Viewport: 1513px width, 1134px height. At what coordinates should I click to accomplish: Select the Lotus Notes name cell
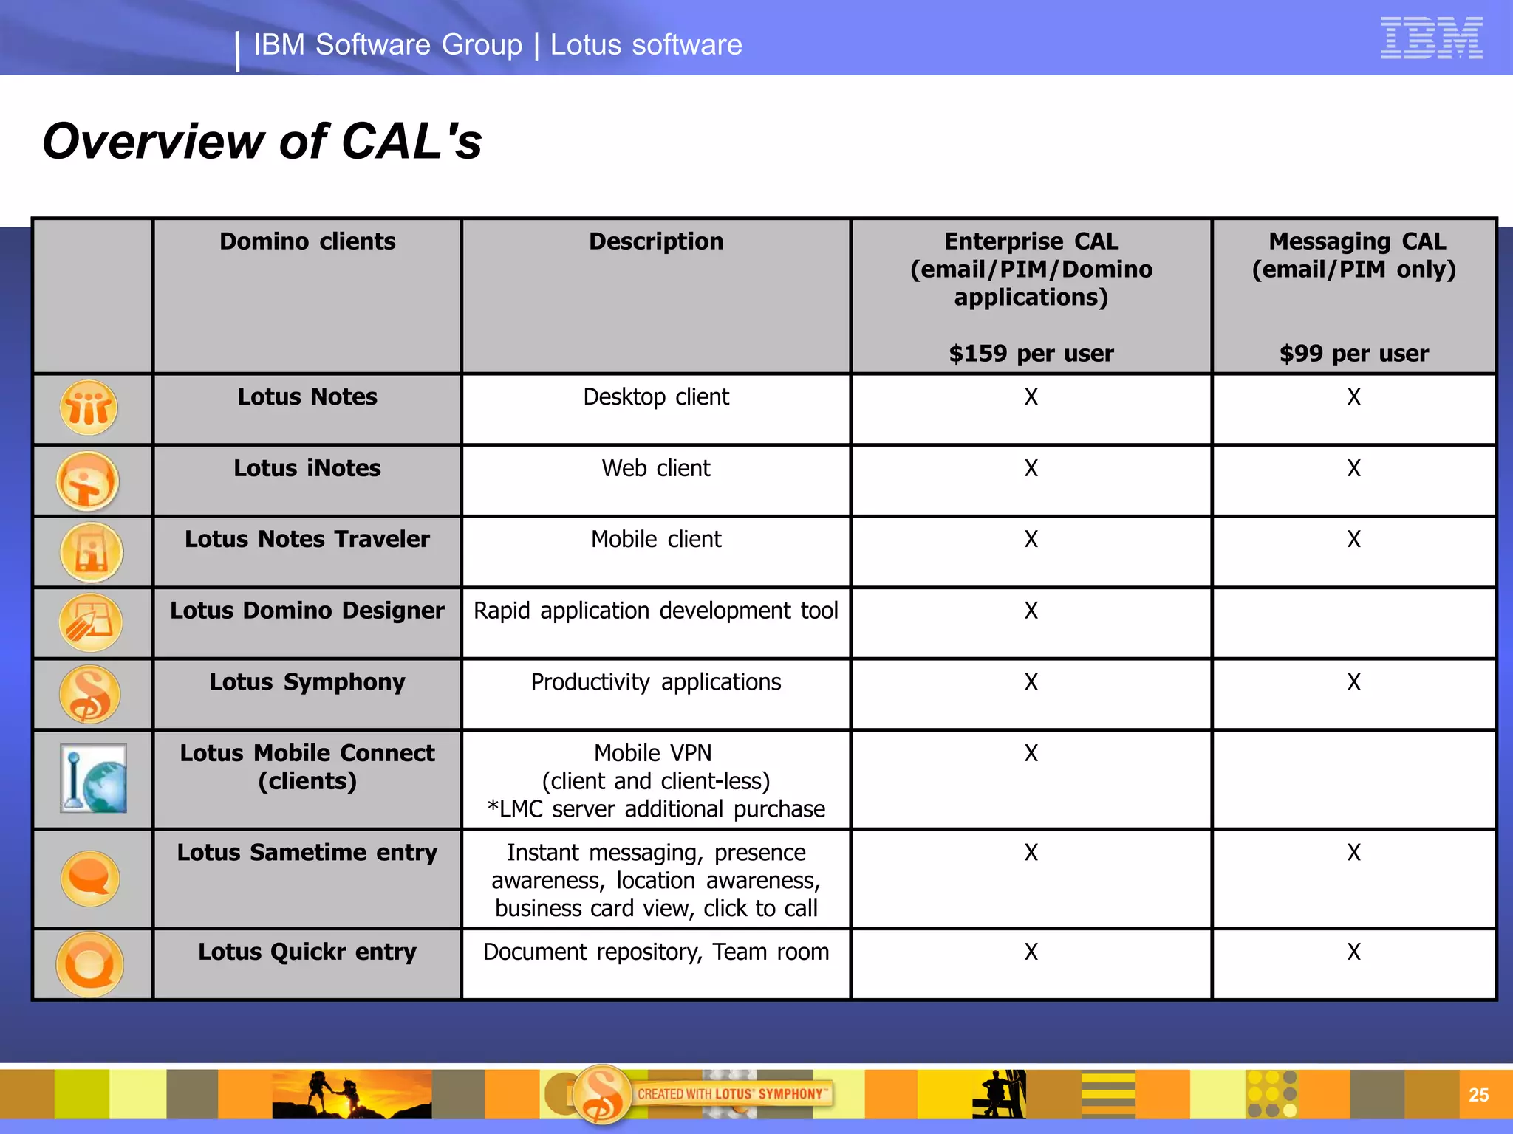(307, 409)
